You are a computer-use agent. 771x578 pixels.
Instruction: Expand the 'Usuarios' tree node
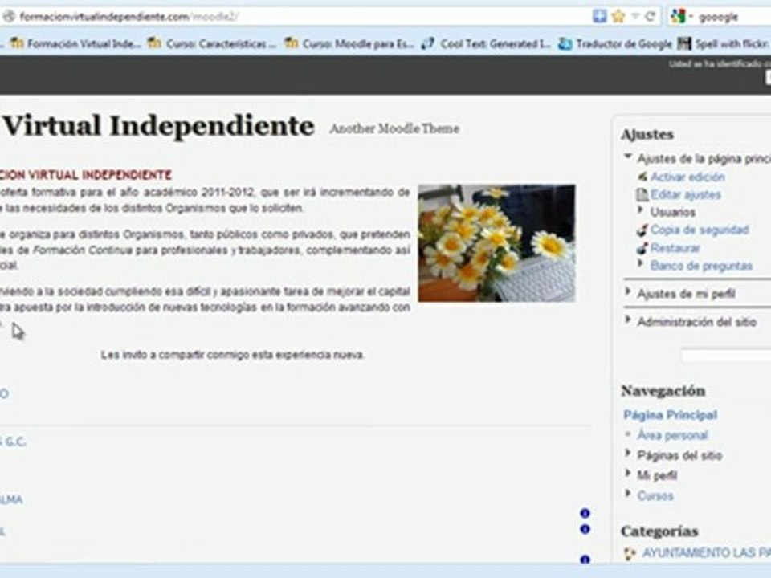point(641,211)
